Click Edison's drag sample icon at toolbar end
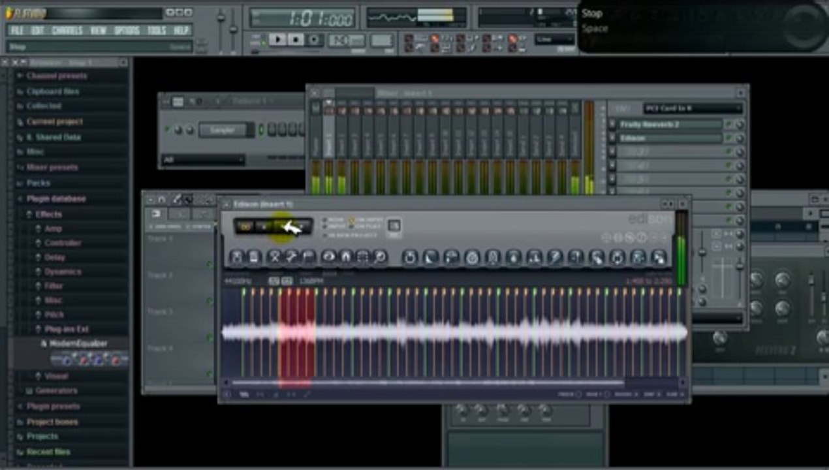This screenshot has height=470, width=829. coord(659,257)
